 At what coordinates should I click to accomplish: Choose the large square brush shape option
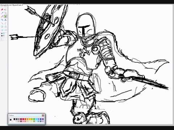[2, 36]
